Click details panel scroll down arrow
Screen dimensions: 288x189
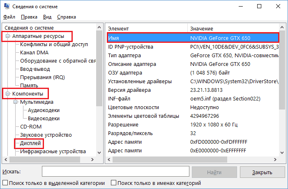click(282, 153)
